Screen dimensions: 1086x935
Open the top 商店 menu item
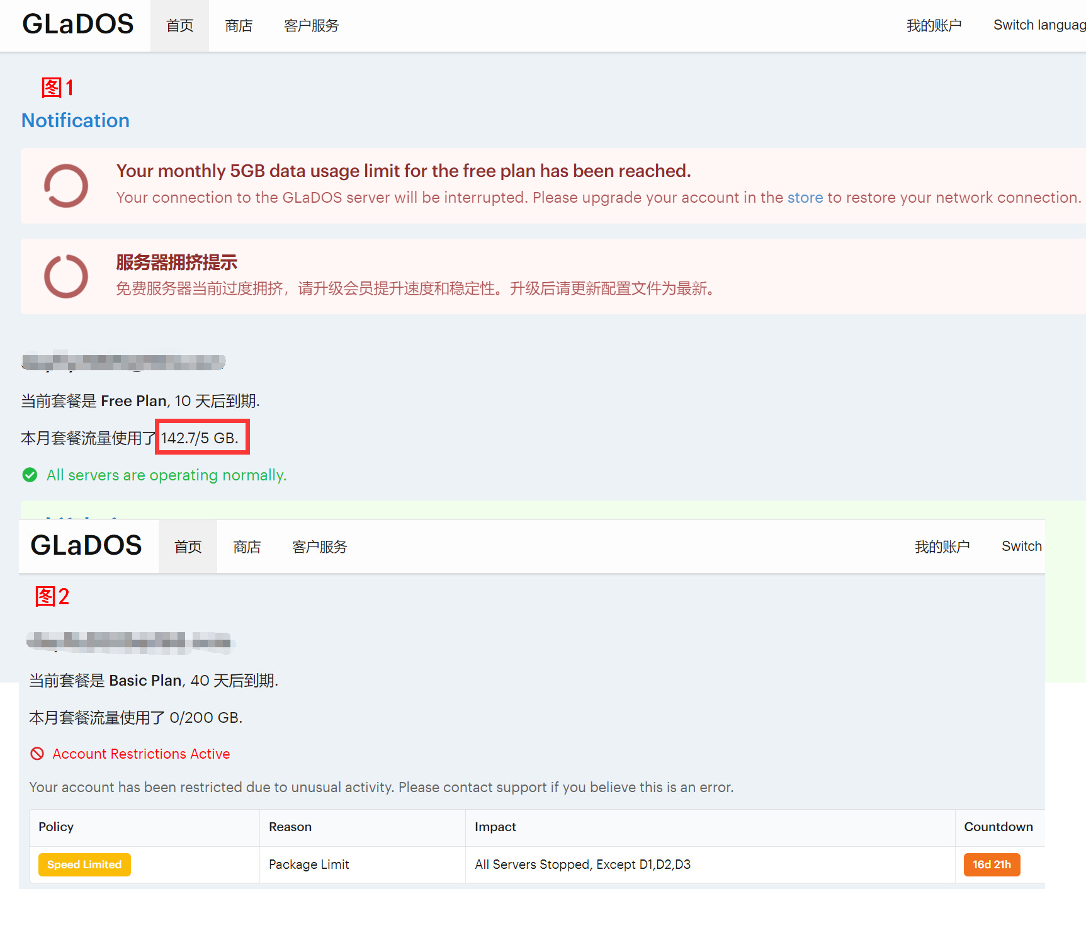tap(239, 26)
